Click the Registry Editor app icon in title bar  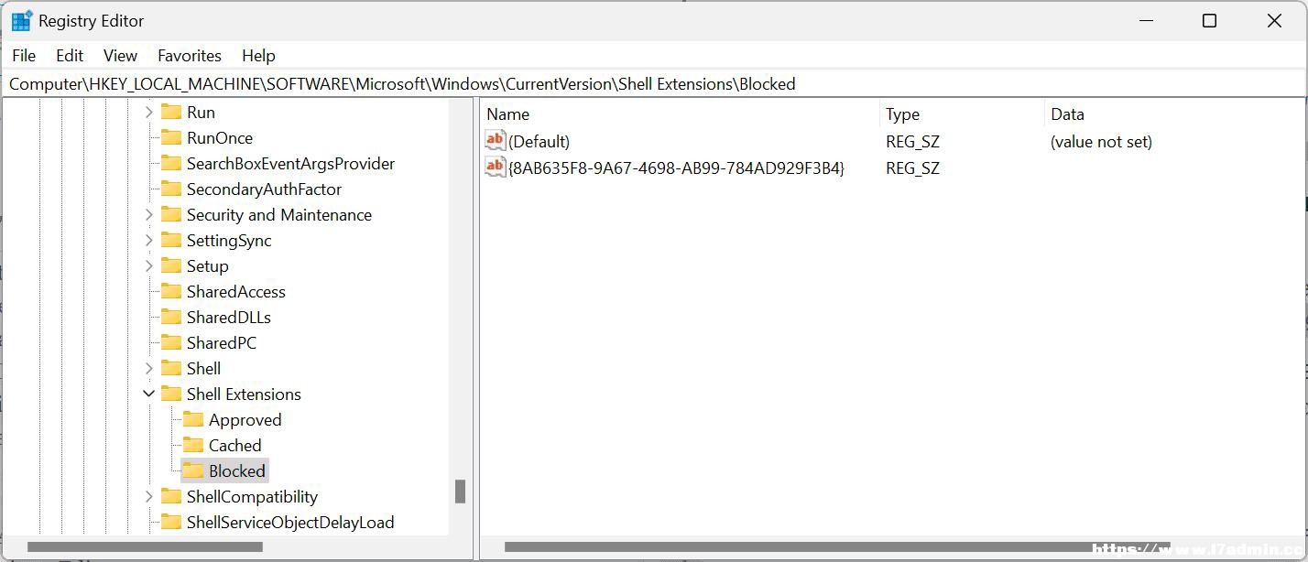point(22,21)
